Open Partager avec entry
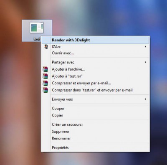The height and width of the screenshot is (165, 167). 95,62
